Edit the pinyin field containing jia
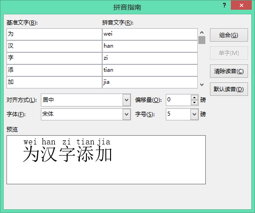Image resolution: width=255 pixels, height=213 pixels. point(150,82)
